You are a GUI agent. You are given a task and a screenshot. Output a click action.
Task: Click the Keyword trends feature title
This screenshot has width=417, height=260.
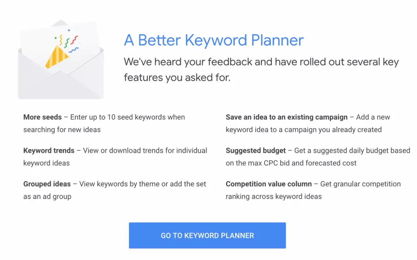(x=48, y=151)
